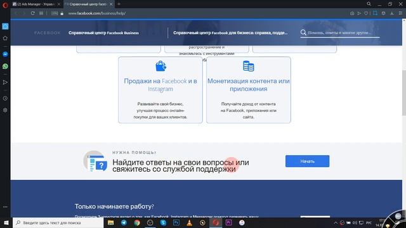This screenshot has width=406, height=228.
Task: Close the Справочный центр tab
Action: 111,4
